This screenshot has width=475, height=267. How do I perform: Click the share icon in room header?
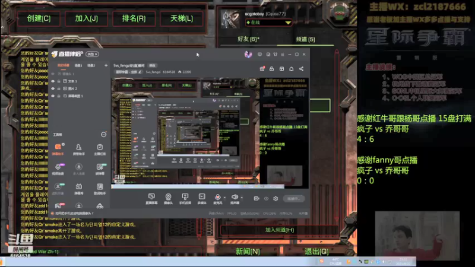click(301, 69)
